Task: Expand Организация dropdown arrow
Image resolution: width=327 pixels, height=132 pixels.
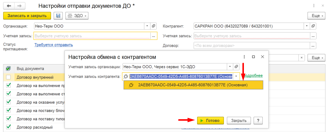Action: click(x=147, y=26)
